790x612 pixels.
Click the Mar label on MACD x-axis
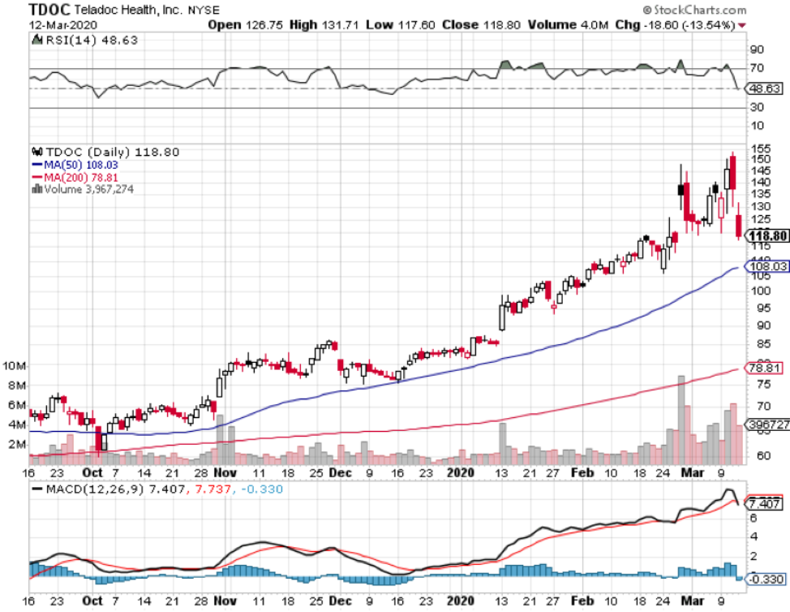692,601
